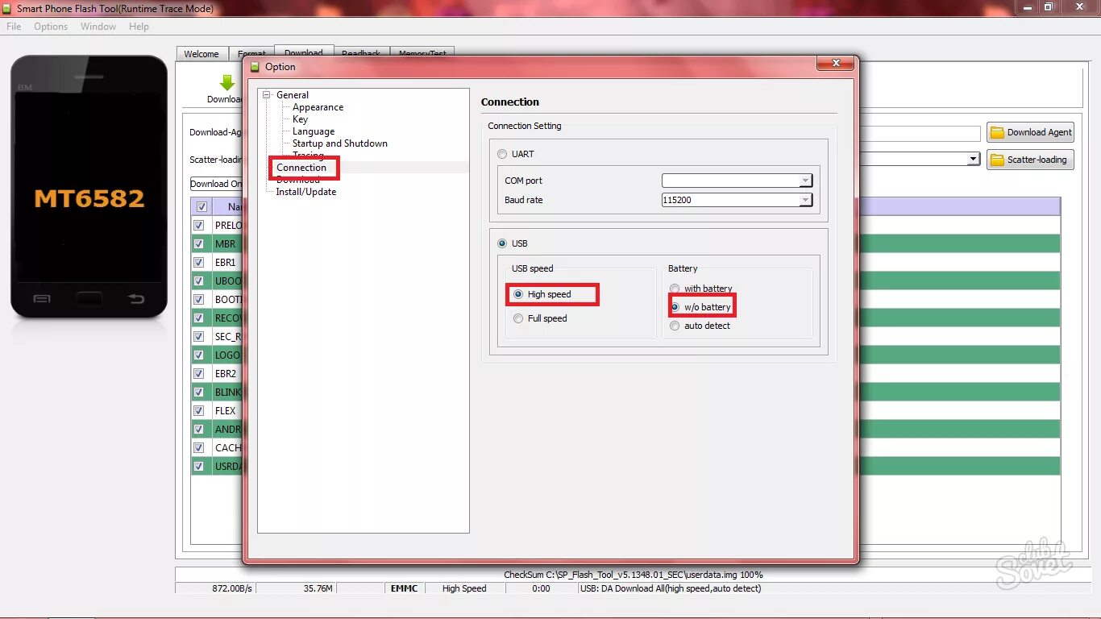Click the 872.00B/s transfer rate

[x=231, y=588]
